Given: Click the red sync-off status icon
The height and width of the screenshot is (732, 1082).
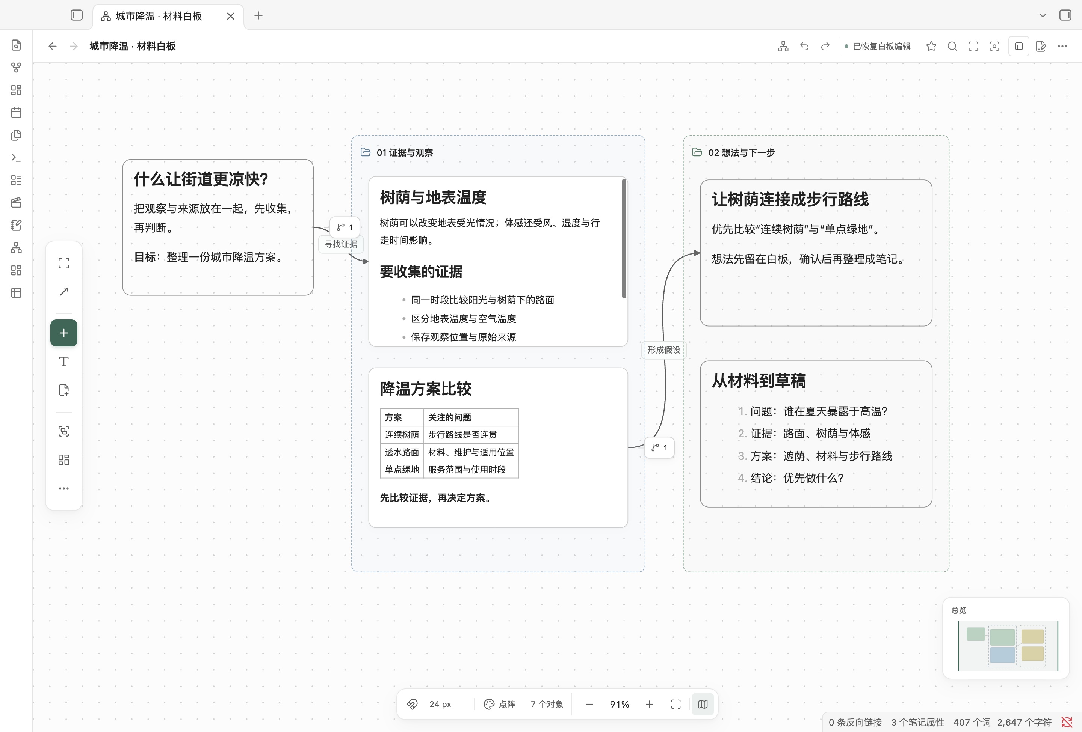Looking at the screenshot, I should coord(1067,722).
